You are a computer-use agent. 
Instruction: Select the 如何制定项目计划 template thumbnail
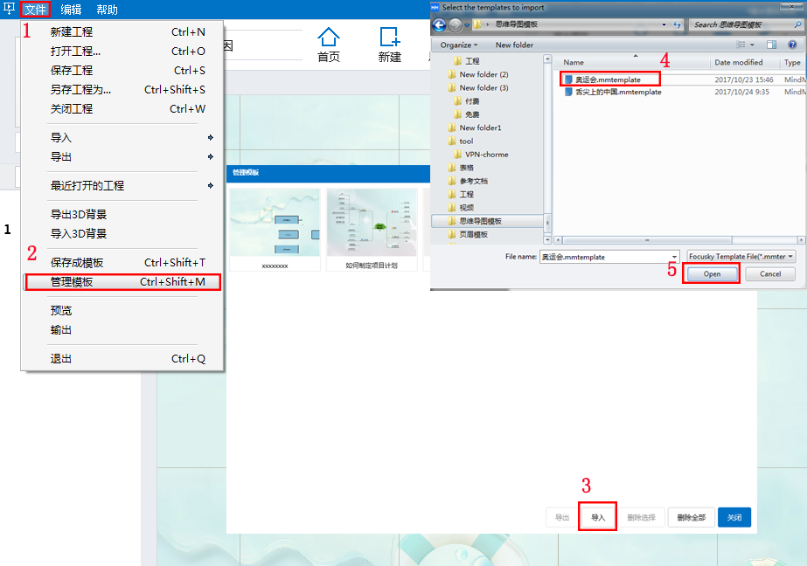point(371,224)
